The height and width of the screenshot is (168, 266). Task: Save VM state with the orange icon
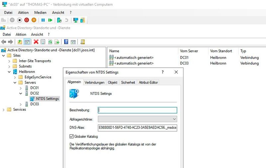(34, 20)
